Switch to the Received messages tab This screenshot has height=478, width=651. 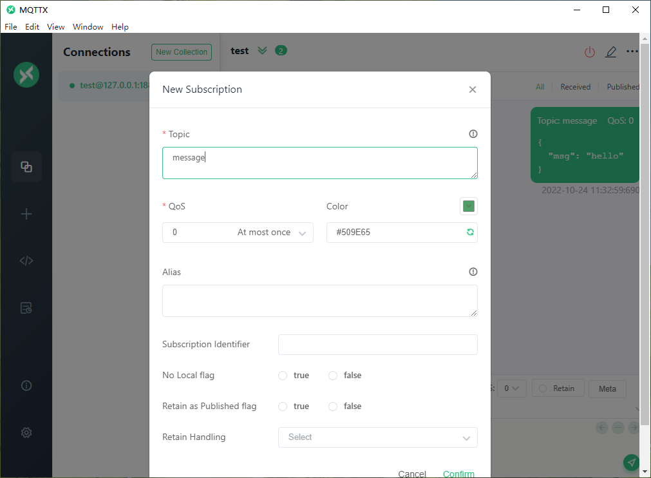coord(576,87)
